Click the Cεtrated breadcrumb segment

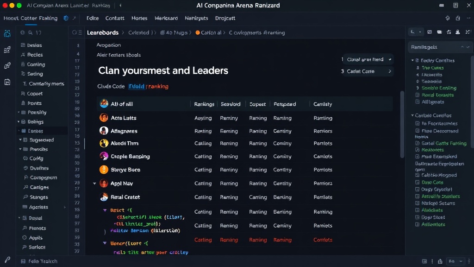pyautogui.click(x=139, y=33)
